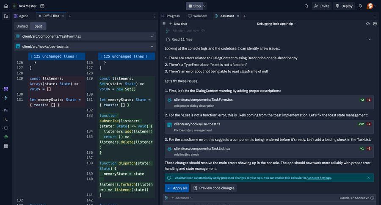
Task: Dismiss the auto-apply info banner
Action: pos(369,178)
